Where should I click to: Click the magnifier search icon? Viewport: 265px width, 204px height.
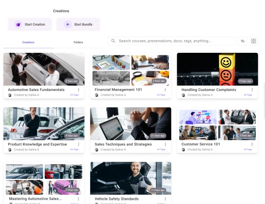(x=113, y=41)
